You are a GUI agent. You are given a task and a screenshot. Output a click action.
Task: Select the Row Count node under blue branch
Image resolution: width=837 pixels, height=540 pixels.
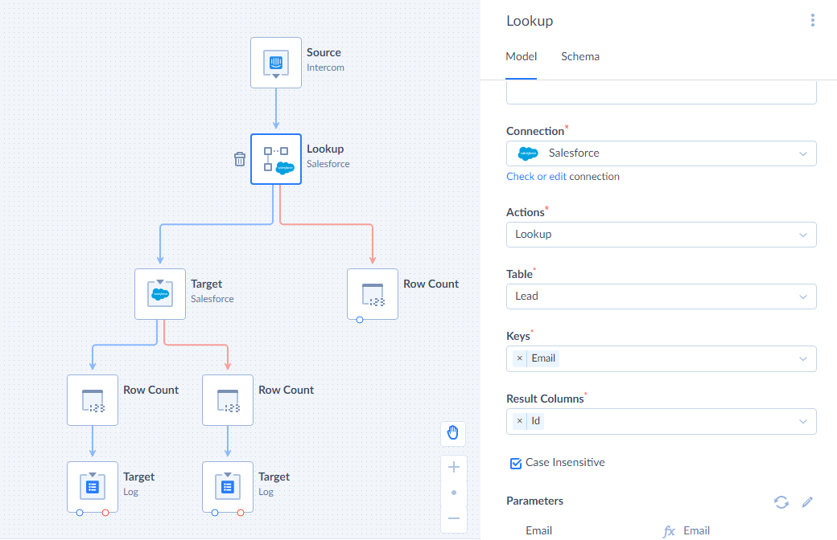pyautogui.click(x=93, y=400)
